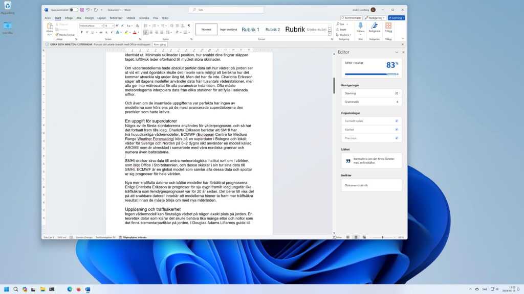Collapse the Editor pane options chevron
The image size is (524, 294).
[397, 53]
